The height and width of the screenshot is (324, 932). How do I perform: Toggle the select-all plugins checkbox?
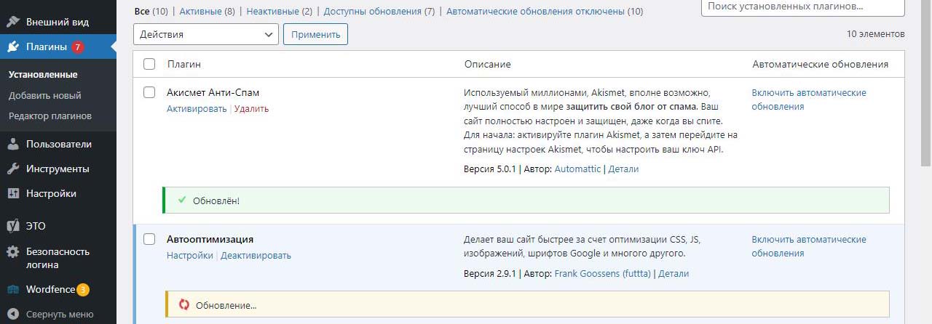point(149,64)
